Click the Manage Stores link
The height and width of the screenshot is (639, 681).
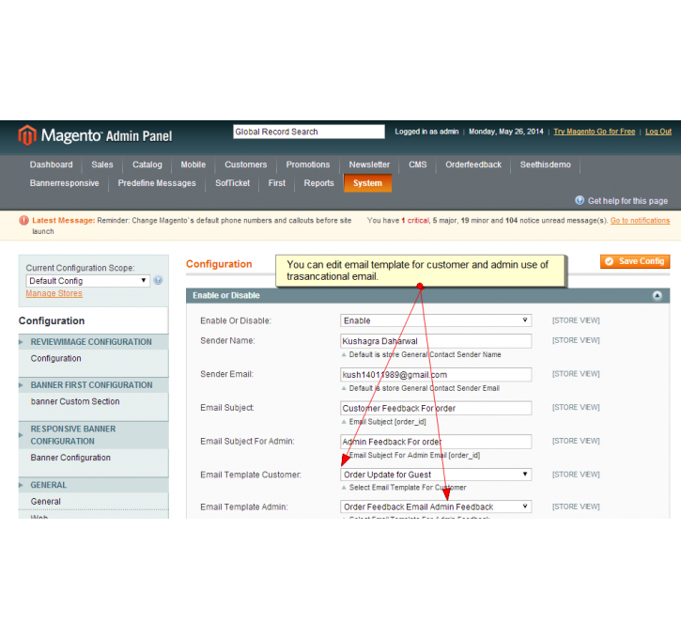(54, 293)
